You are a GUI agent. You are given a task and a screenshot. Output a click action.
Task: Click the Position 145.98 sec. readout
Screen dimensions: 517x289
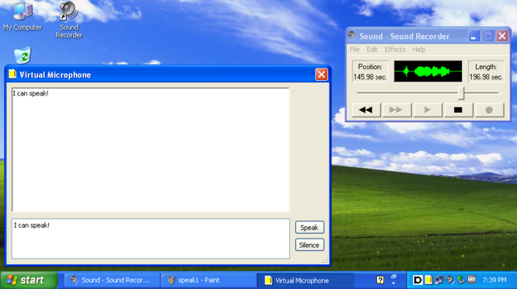[370, 71]
